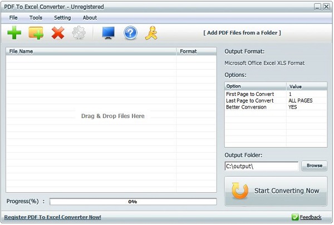Click the grey gear settings icon

[79, 33]
